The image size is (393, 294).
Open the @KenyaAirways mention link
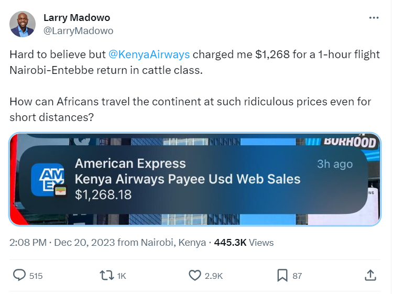tap(149, 55)
